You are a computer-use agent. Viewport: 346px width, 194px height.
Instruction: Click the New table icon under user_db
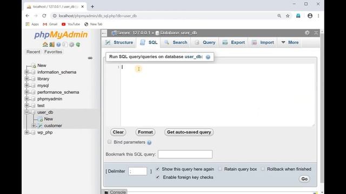(x=40, y=119)
